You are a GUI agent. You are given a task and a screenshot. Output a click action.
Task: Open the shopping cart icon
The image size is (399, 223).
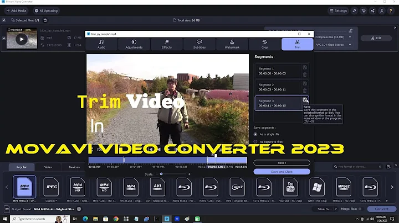(364, 10)
